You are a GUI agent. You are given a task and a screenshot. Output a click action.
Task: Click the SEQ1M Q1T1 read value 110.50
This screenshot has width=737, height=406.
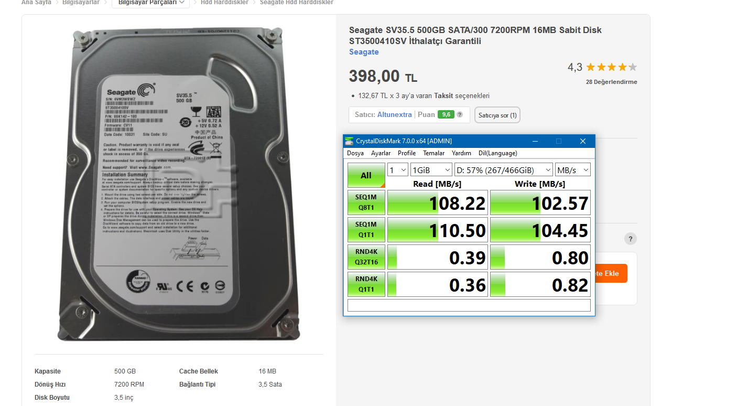click(438, 230)
